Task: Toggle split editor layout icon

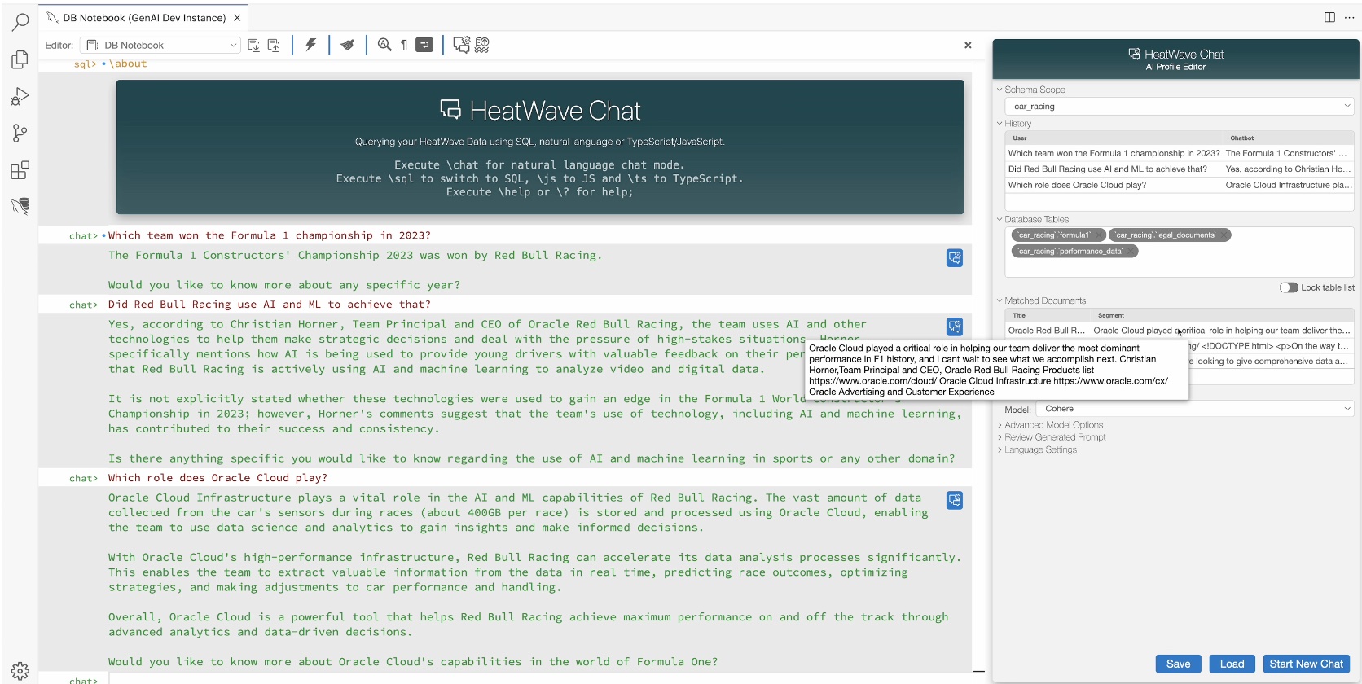Action: [x=1330, y=17]
